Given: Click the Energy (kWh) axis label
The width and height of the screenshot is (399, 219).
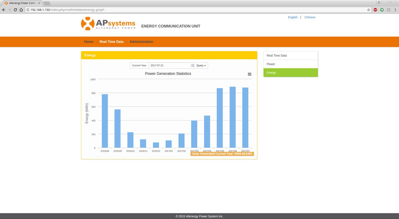Looking at the screenshot, I should (87, 113).
